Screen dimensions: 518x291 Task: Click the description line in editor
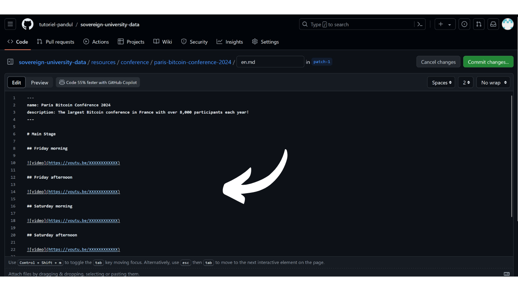coord(138,112)
